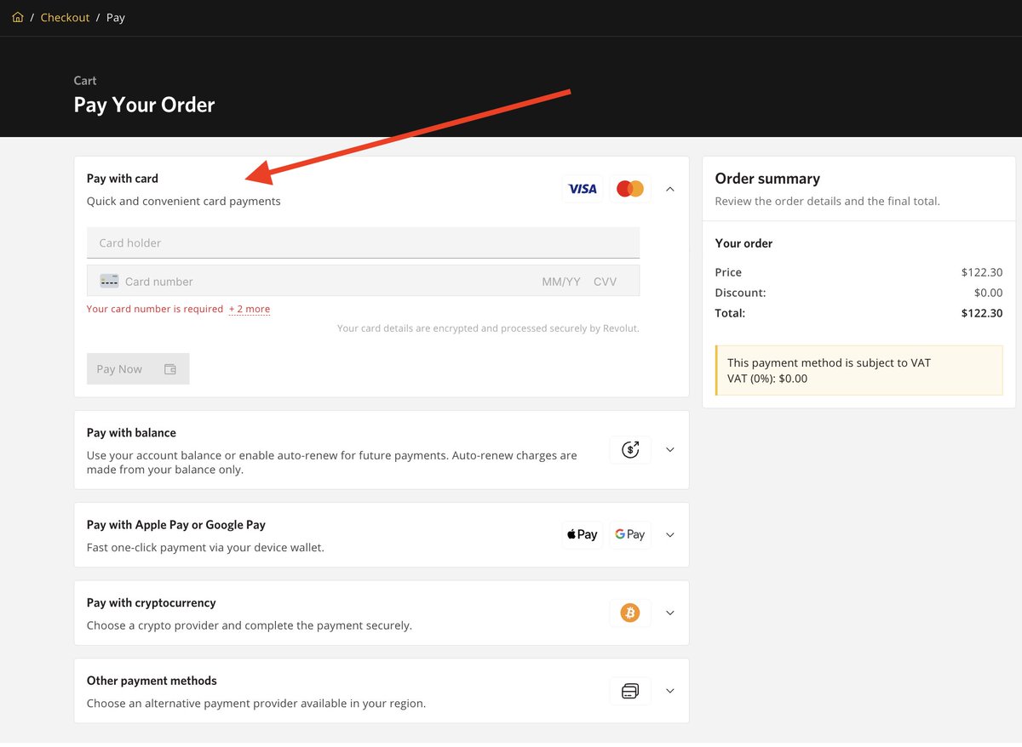Click the Other payment methods card icon
The image size is (1022, 747).
click(630, 691)
